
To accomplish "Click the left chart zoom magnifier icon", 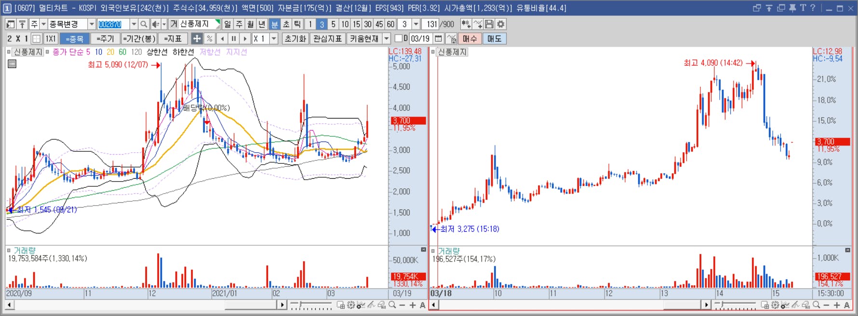I will click(392, 305).
